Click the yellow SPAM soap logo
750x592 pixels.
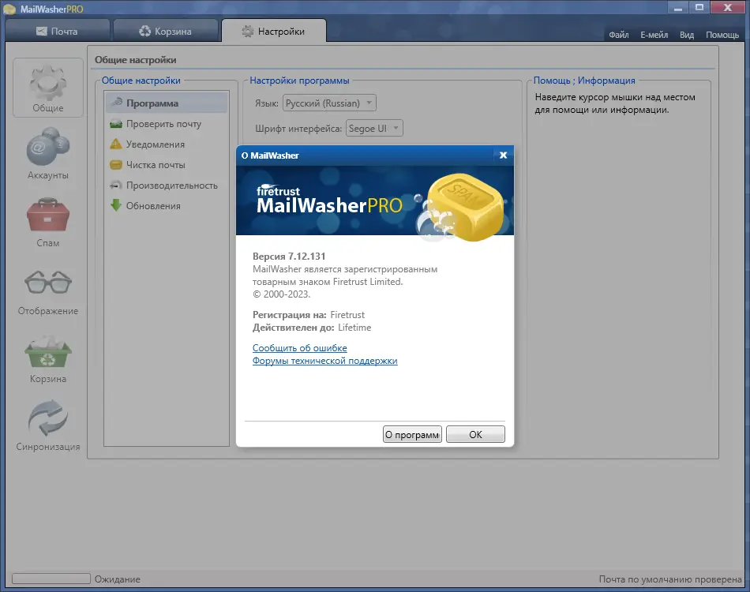(x=465, y=207)
